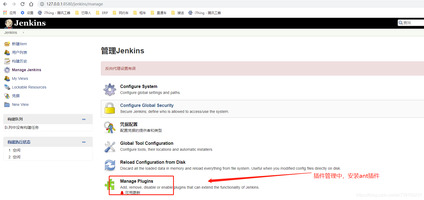Open the 租车 bookmark folder

pyautogui.click(x=139, y=13)
